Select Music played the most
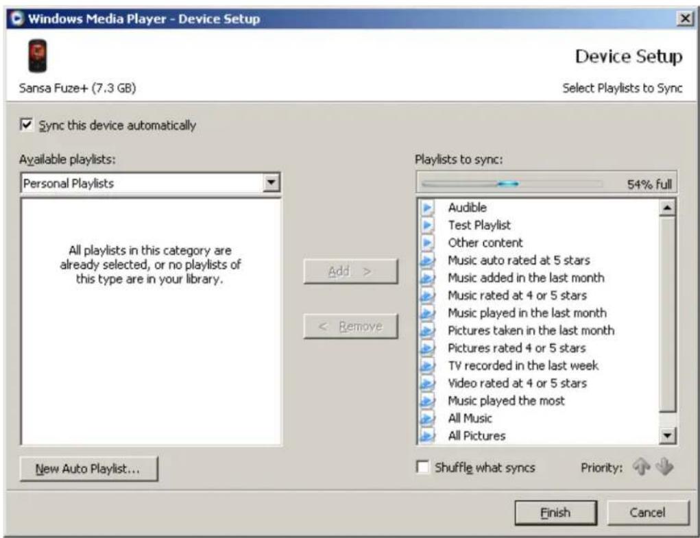The height and width of the screenshot is (538, 700). (x=506, y=401)
